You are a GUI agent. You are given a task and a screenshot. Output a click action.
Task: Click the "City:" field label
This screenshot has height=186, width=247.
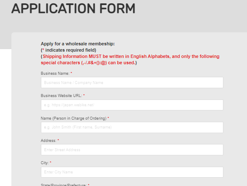click(45, 163)
